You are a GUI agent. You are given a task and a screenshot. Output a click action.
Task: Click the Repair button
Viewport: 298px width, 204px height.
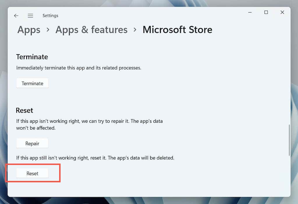pyautogui.click(x=32, y=143)
